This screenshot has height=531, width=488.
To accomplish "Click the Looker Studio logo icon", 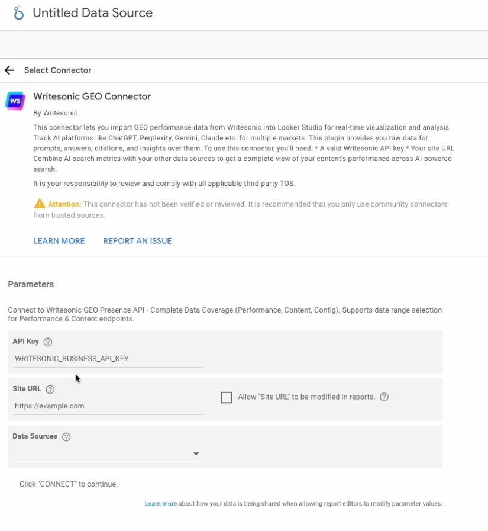I will coord(18,13).
